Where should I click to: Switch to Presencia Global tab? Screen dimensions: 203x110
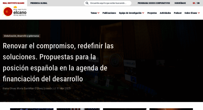[x=39, y=3]
